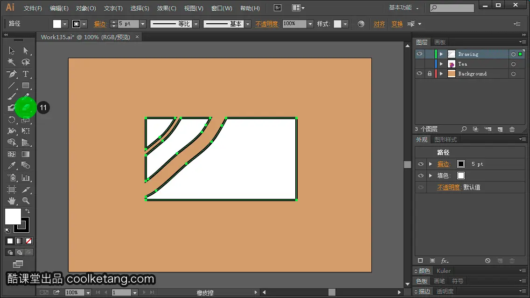The image size is (530, 298).
Task: Set fill to None in toolbox
Action: (29, 241)
